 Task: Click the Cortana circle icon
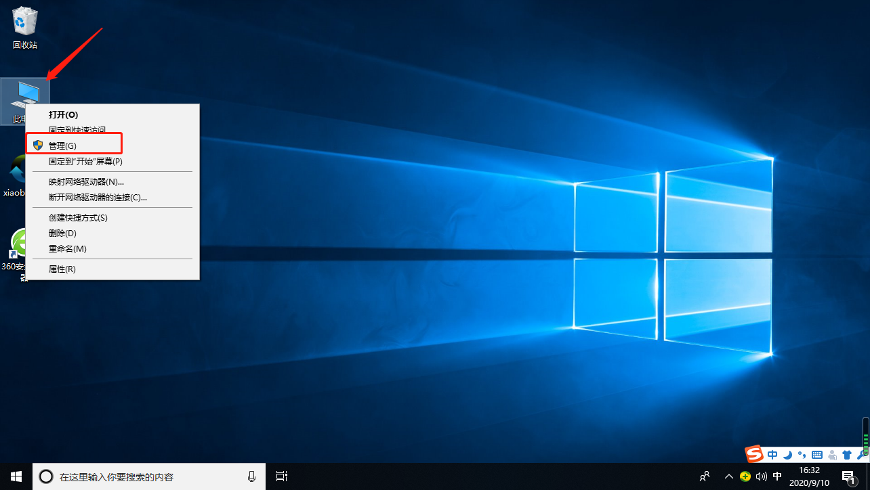coord(45,476)
